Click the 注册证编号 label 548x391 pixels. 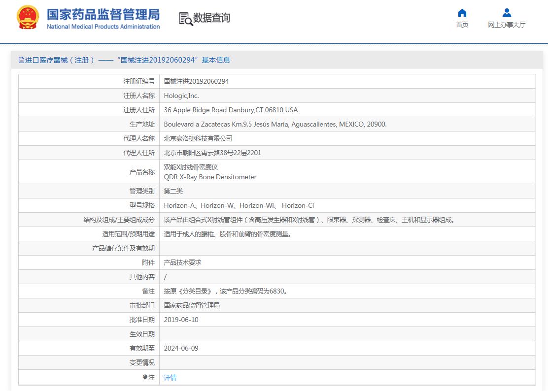tap(139, 81)
